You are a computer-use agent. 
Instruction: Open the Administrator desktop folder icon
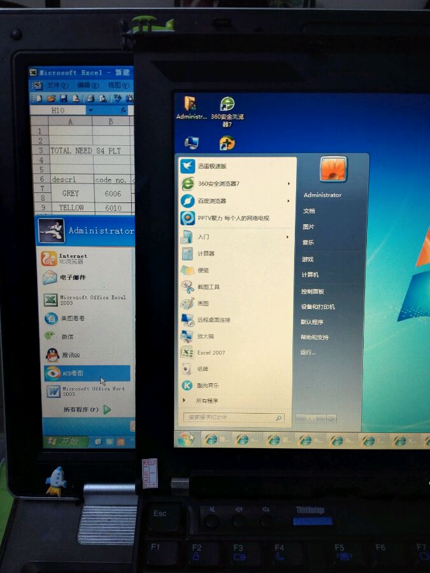192,108
